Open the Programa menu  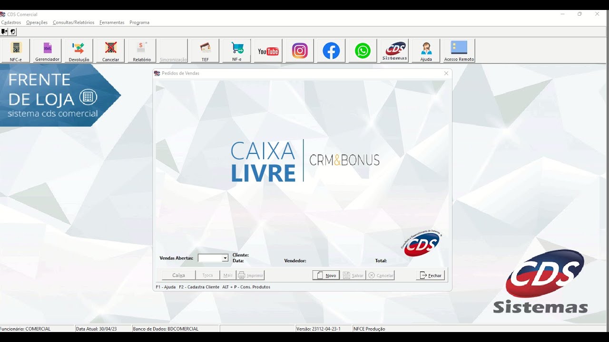point(139,22)
